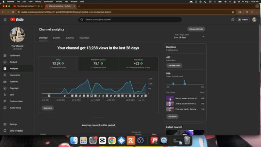Click the first video marker on chart timeline

49,96
